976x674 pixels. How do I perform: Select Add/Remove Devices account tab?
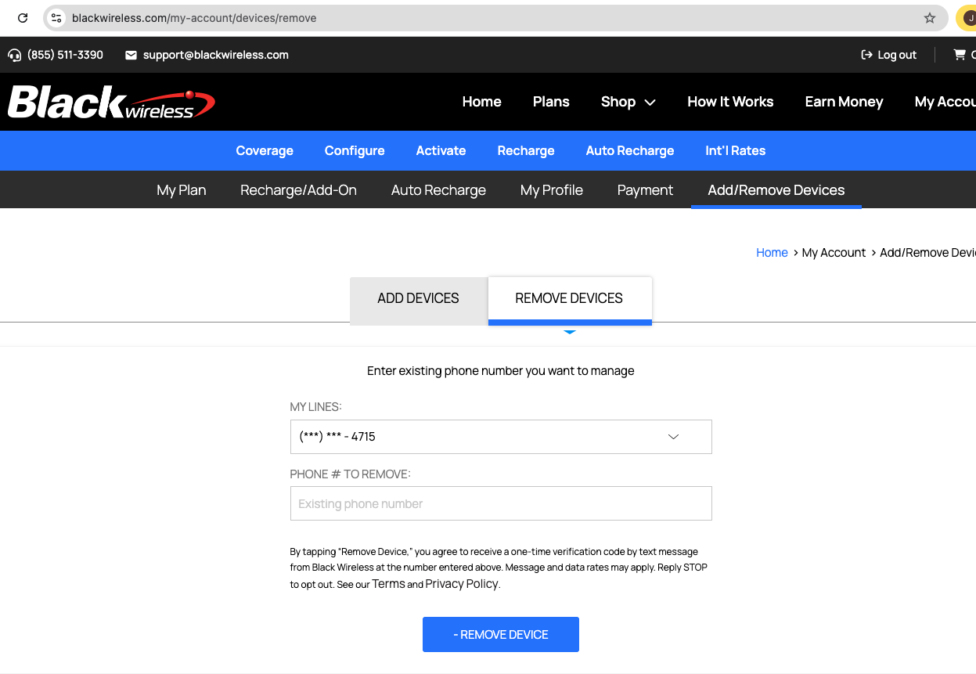[776, 190]
